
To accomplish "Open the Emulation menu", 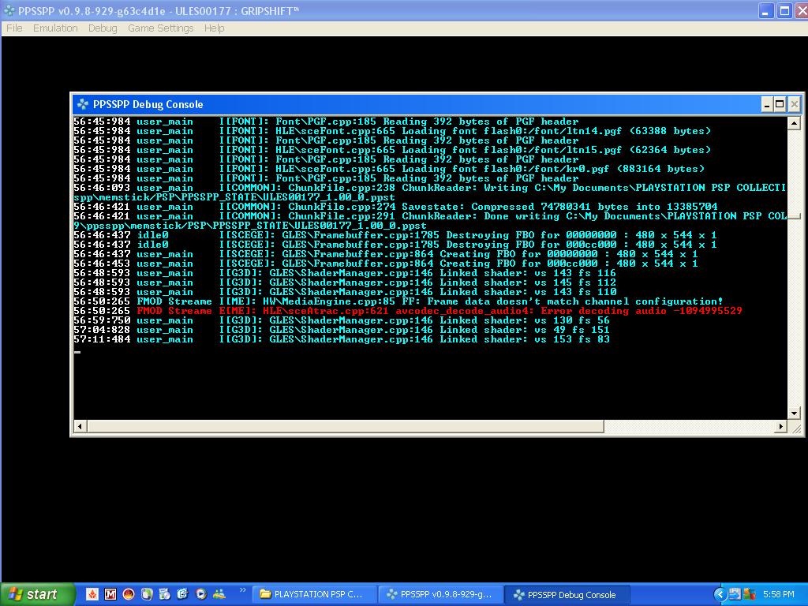I will 55,28.
